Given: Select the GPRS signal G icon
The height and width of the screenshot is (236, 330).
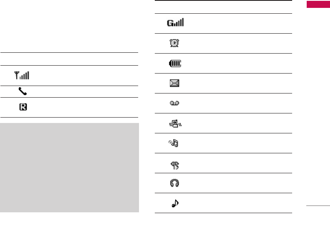Looking at the screenshot, I should 175,23.
